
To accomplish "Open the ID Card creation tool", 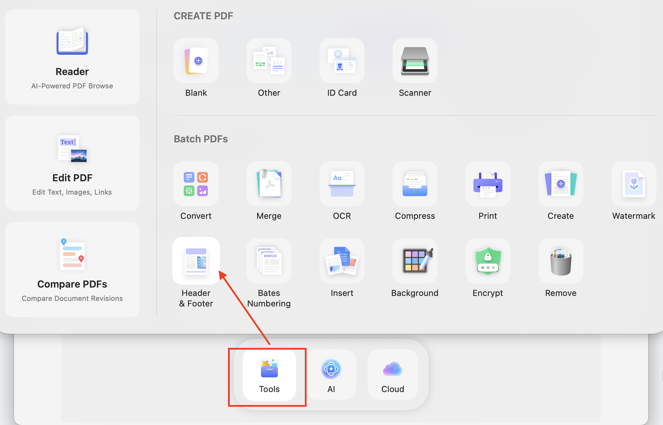I will tap(342, 61).
